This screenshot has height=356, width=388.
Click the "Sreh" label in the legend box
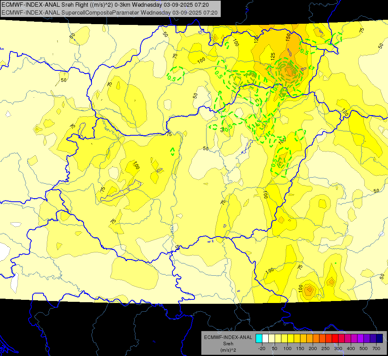228,344
